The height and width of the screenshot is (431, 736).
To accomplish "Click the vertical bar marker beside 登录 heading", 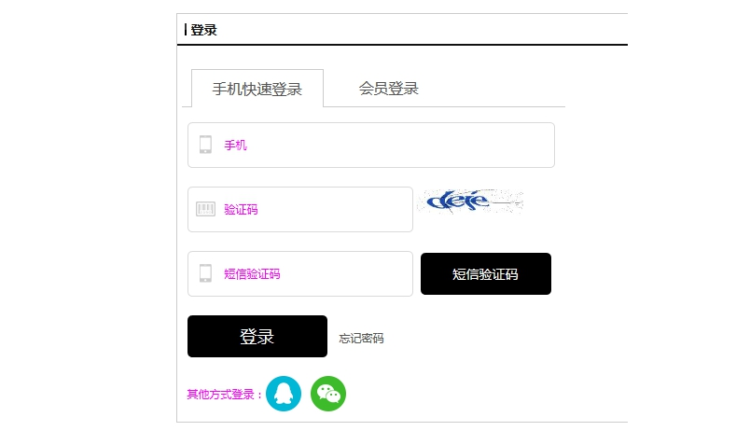I will tap(186, 30).
